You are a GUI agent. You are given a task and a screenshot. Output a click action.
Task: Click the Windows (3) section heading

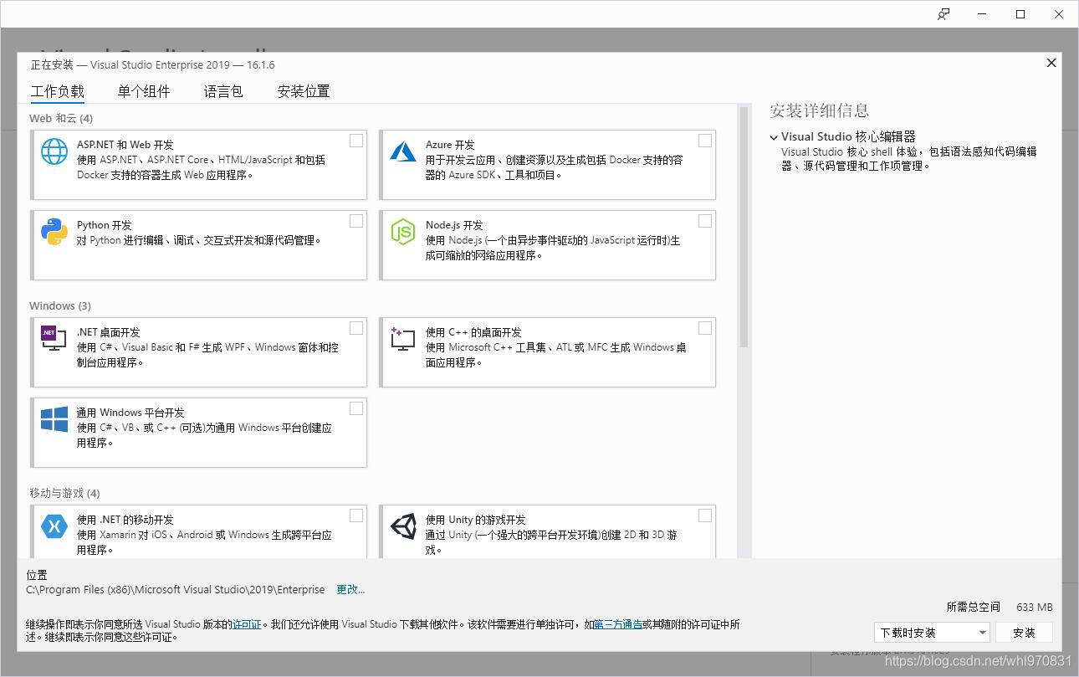click(60, 305)
